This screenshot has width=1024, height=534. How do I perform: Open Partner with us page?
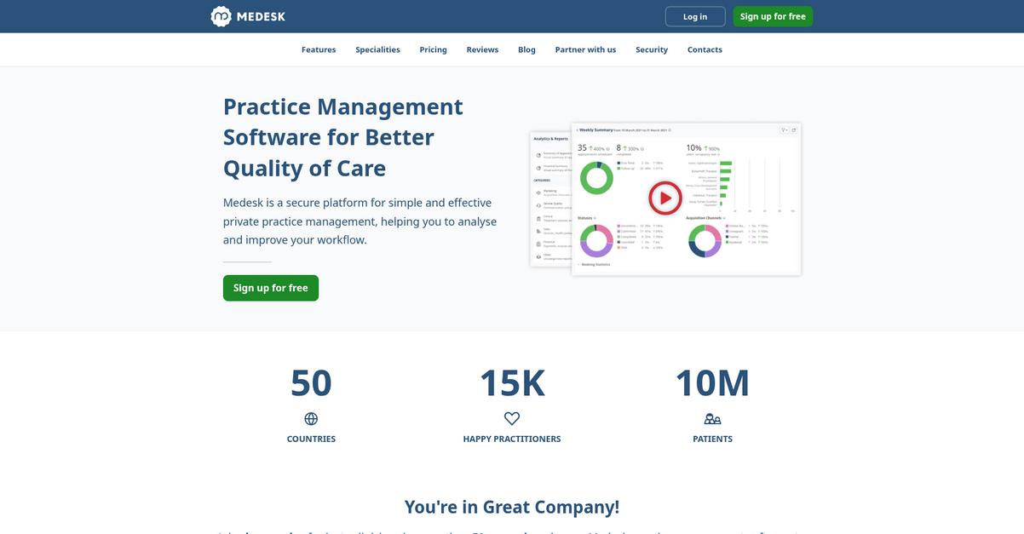pos(585,49)
